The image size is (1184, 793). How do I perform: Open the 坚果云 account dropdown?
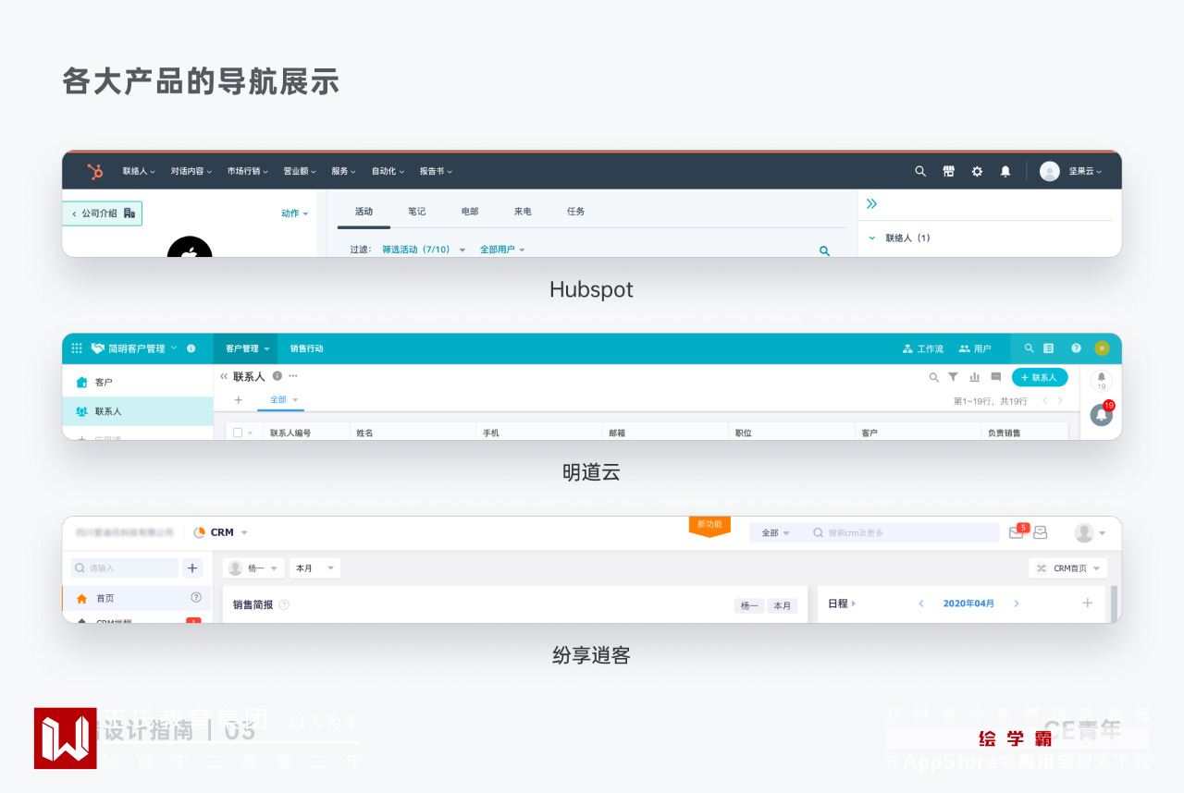(1085, 171)
